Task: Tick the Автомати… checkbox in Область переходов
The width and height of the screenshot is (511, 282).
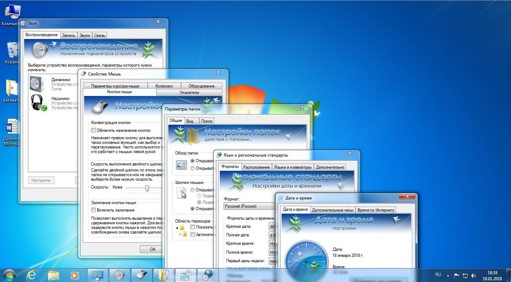Action: tap(193, 234)
